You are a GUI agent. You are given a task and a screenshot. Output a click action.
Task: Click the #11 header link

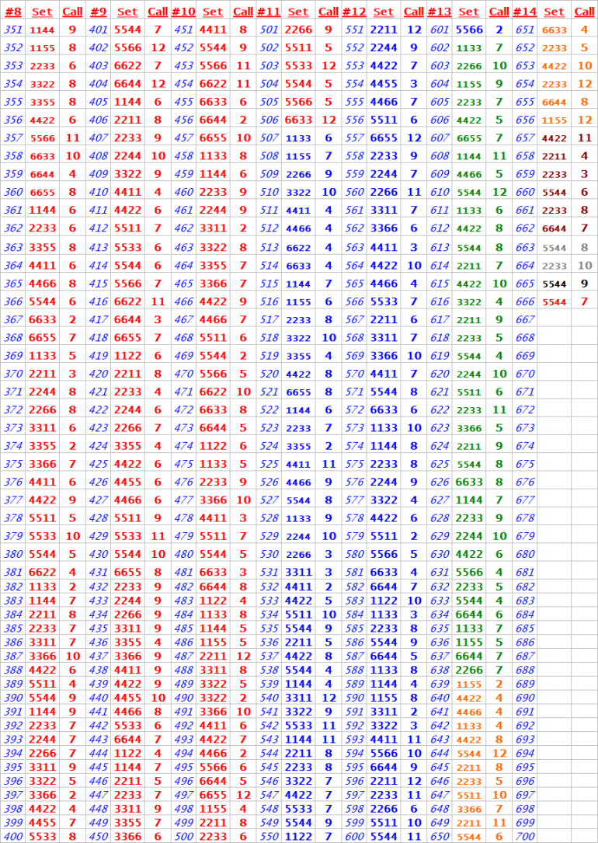pos(269,12)
